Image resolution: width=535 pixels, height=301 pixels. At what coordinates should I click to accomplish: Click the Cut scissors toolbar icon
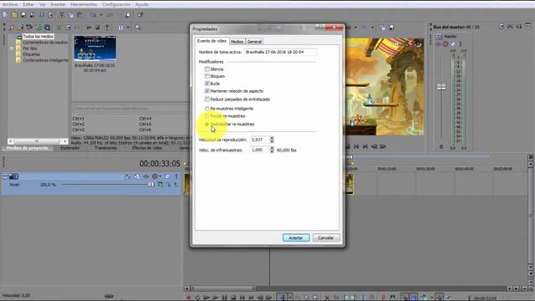[x=62, y=15]
